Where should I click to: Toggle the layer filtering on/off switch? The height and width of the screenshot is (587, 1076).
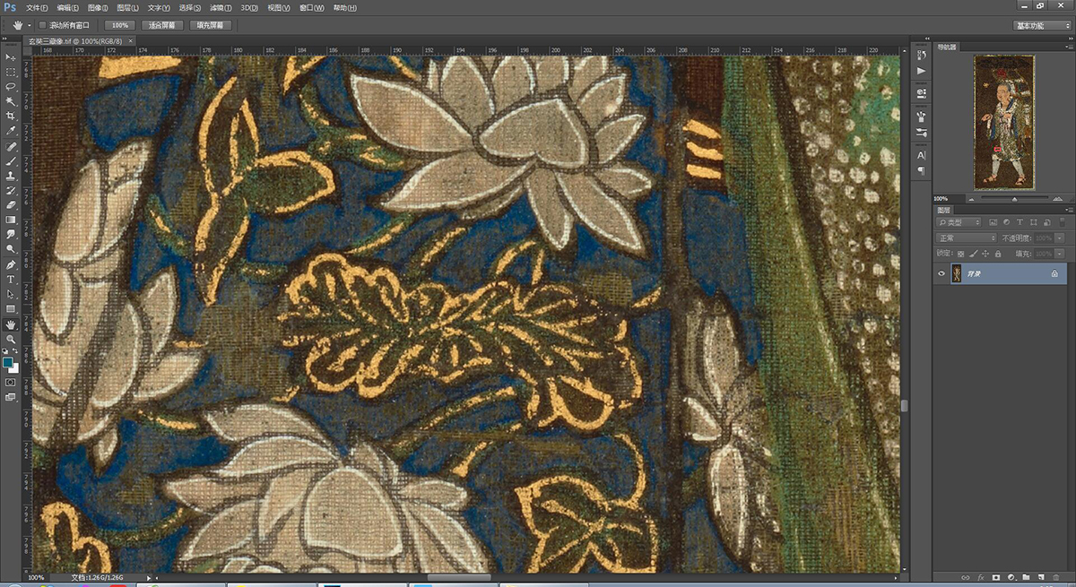(1062, 221)
